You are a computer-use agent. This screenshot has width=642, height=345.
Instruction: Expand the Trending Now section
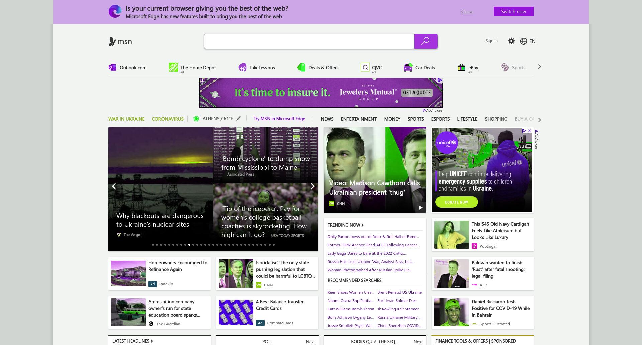click(x=346, y=225)
